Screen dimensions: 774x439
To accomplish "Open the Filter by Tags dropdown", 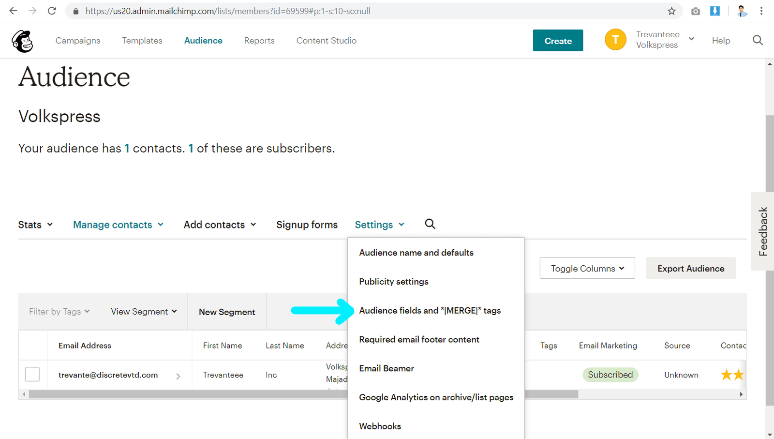I will (x=59, y=312).
